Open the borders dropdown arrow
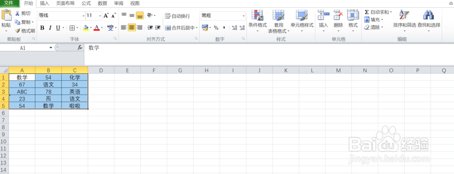 (x=77, y=28)
